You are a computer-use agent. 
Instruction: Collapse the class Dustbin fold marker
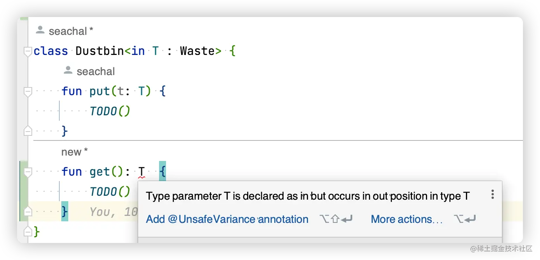point(28,52)
